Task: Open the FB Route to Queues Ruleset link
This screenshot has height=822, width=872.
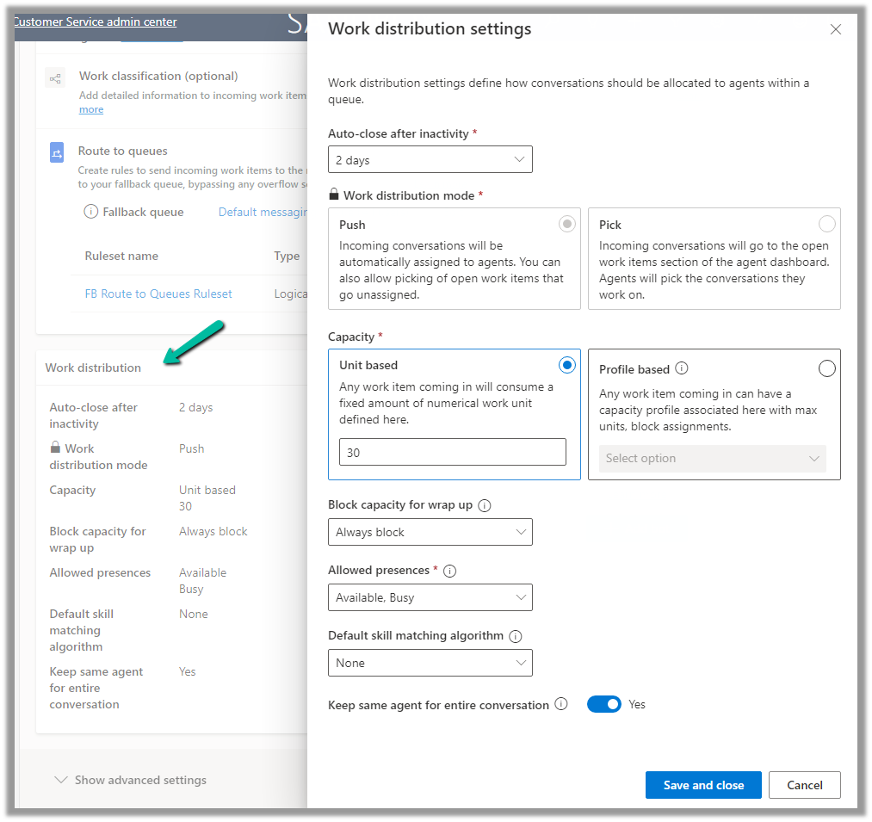Action: [x=158, y=294]
